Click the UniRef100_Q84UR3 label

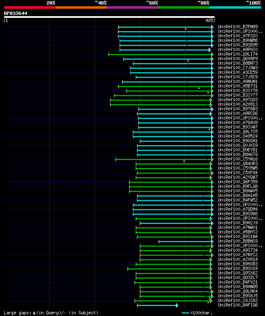[x=238, y=164]
